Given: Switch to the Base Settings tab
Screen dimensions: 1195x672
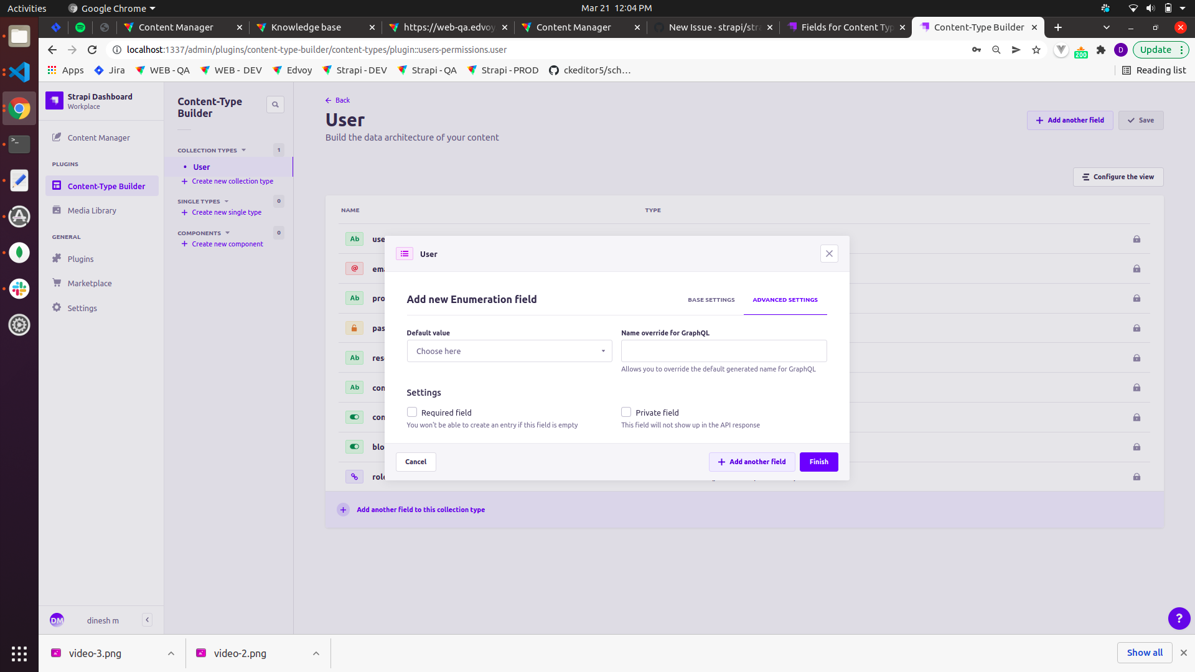Looking at the screenshot, I should point(711,300).
